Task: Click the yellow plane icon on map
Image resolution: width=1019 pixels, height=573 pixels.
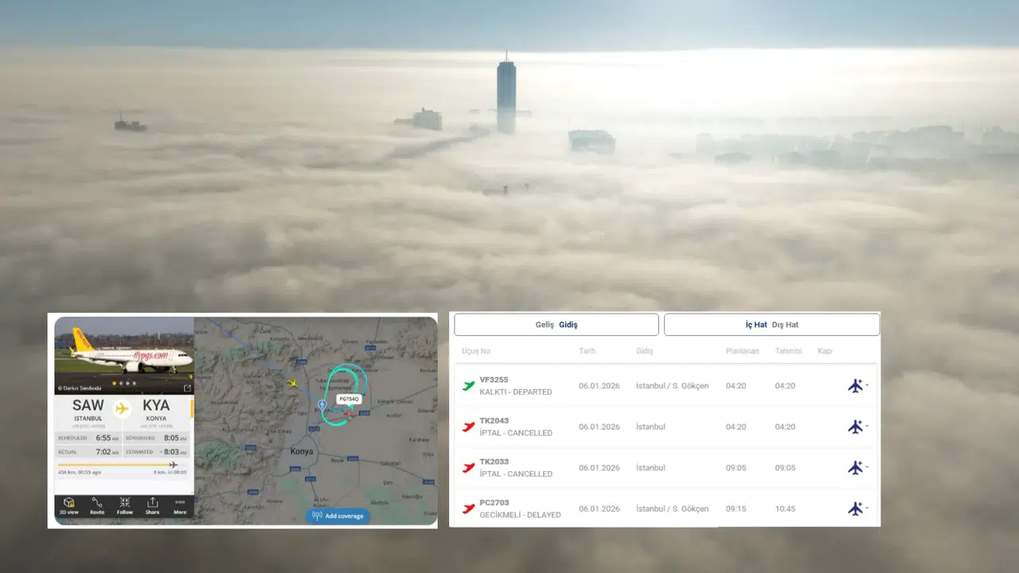Action: 292,384
